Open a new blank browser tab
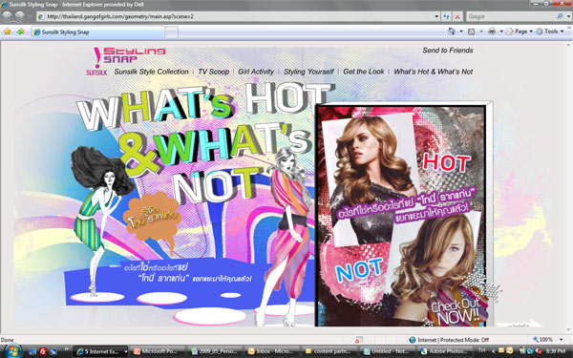The width and height of the screenshot is (573, 358). (x=171, y=32)
